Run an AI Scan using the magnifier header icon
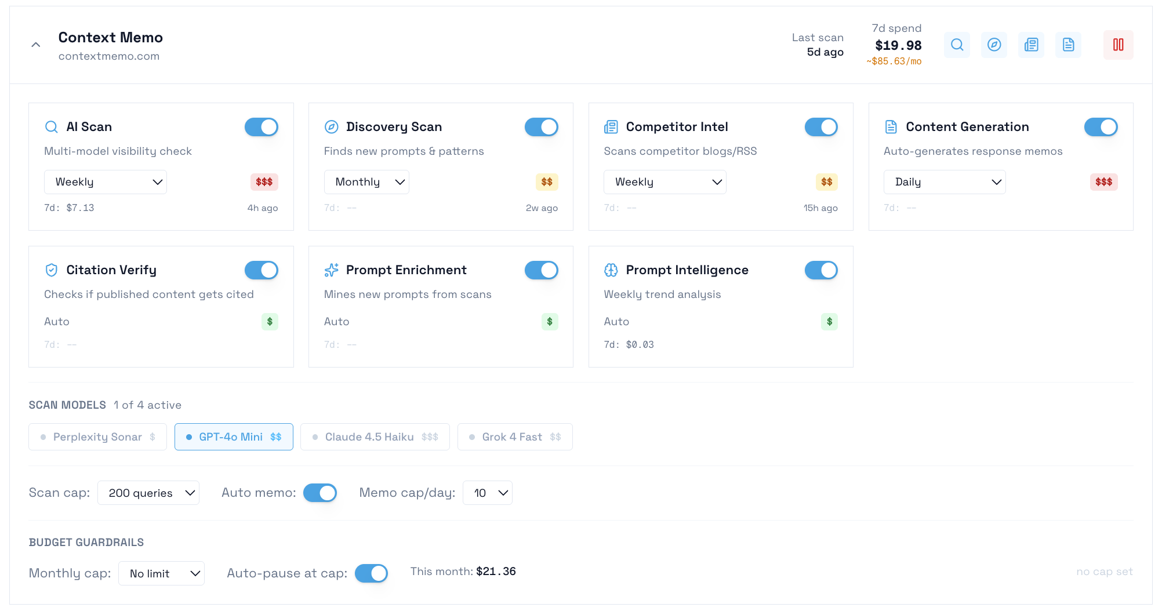Viewport: 1162px width, 611px height. coord(957,45)
